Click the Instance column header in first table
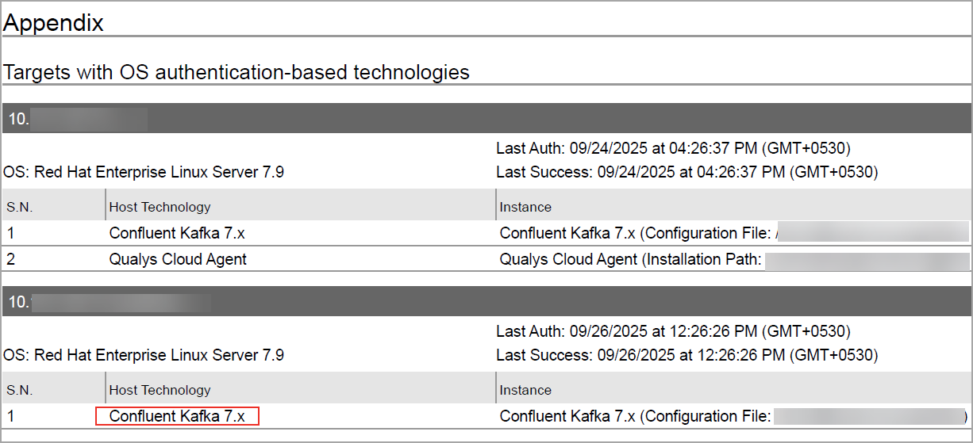Image resolution: width=973 pixels, height=443 pixels. [x=525, y=207]
